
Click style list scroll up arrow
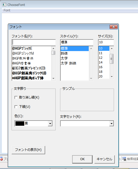pos(91,48)
